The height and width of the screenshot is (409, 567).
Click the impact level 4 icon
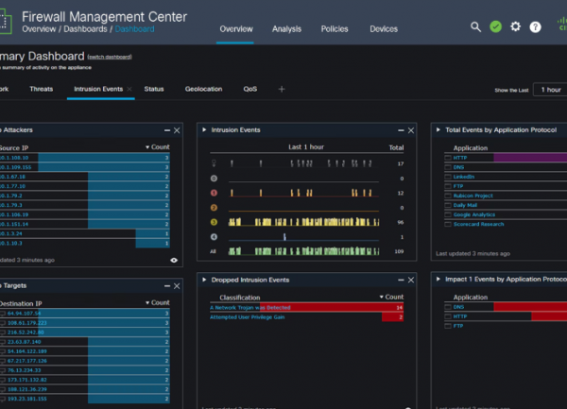[x=214, y=237]
